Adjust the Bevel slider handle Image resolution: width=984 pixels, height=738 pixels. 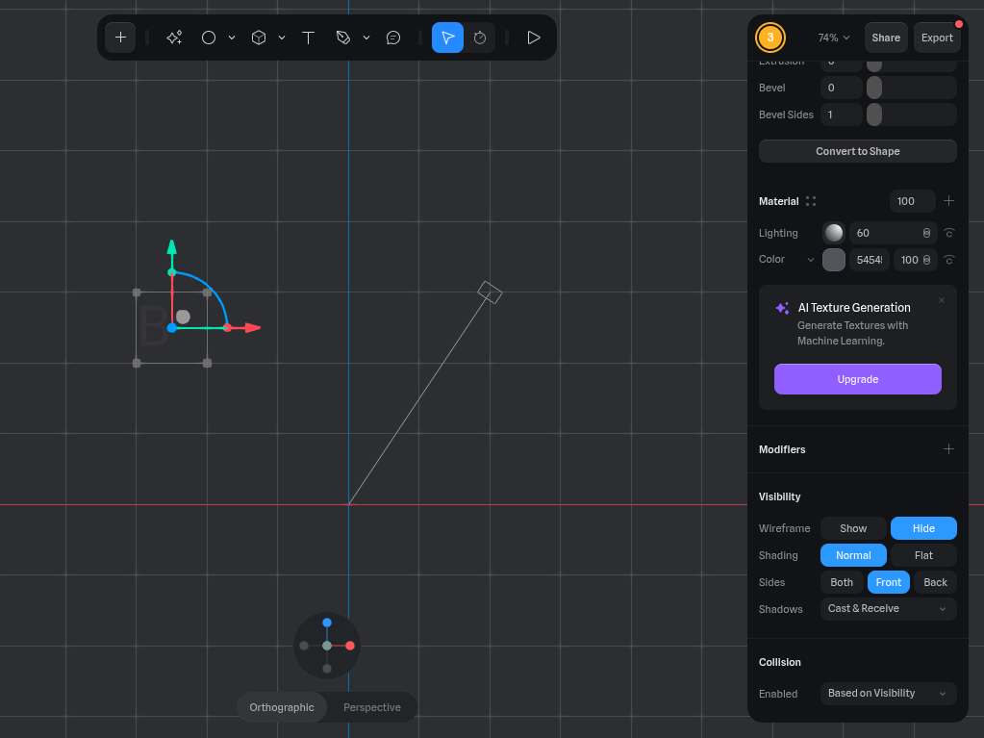874,88
